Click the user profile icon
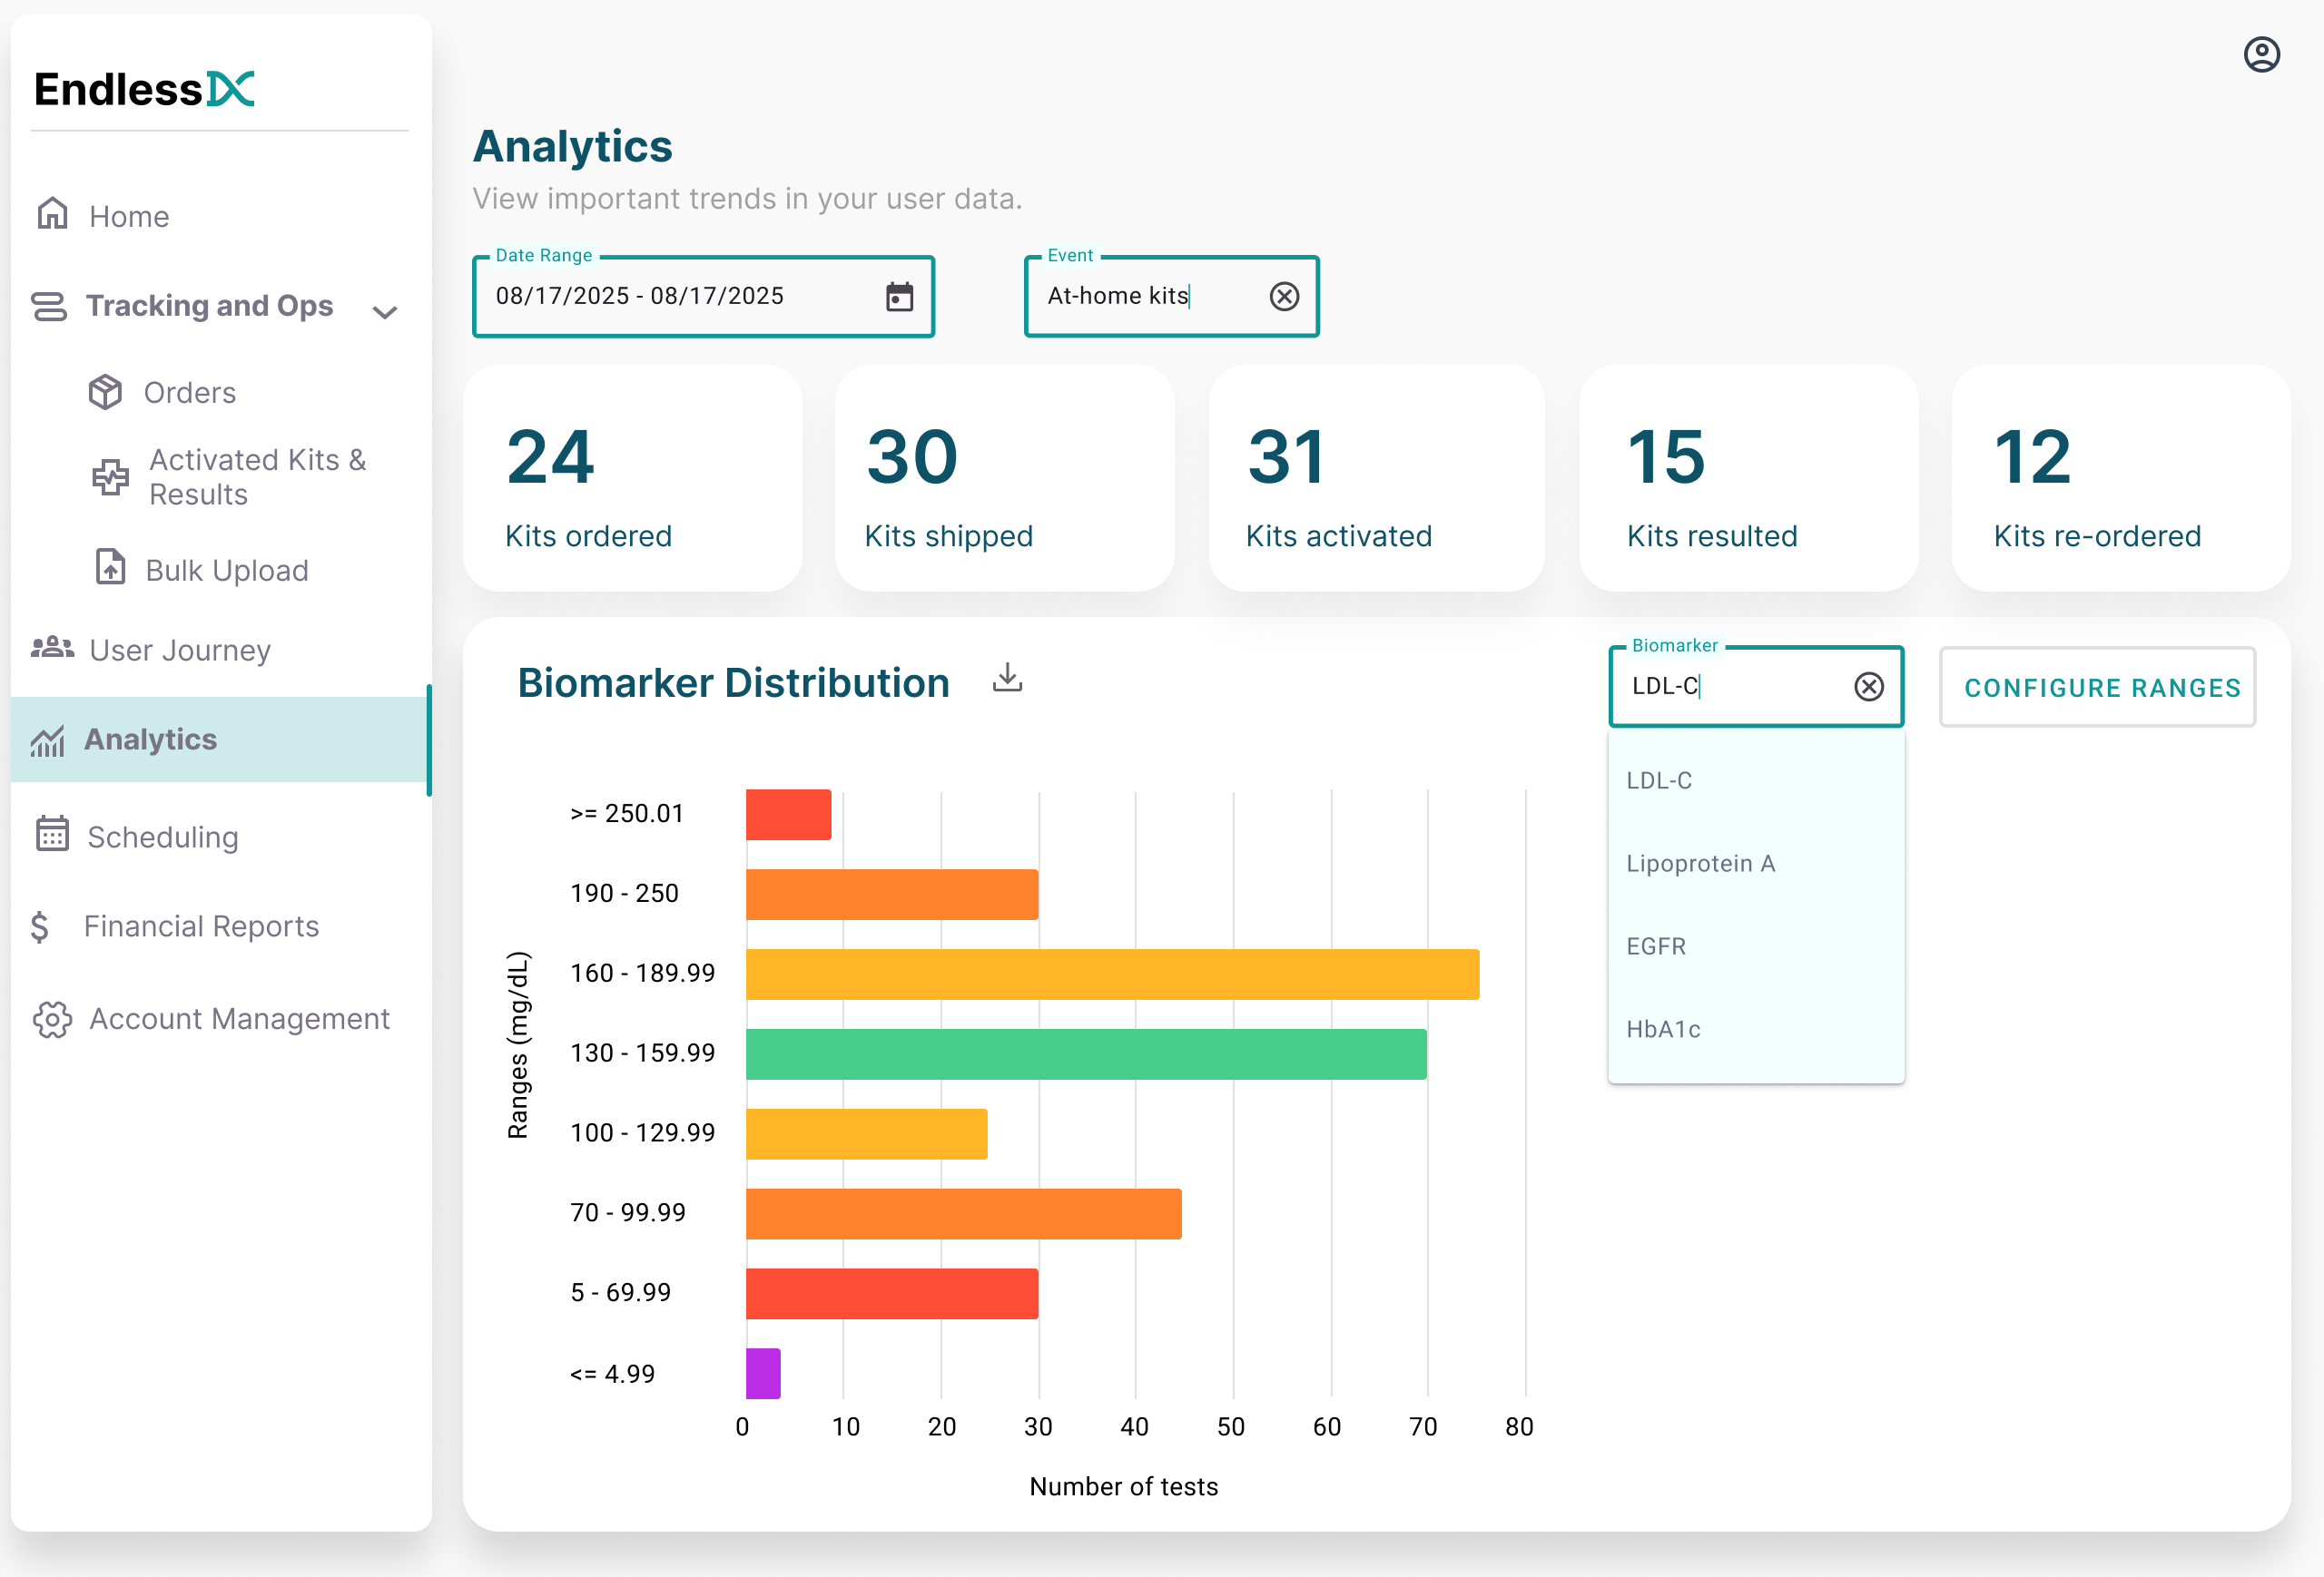 tap(2261, 55)
